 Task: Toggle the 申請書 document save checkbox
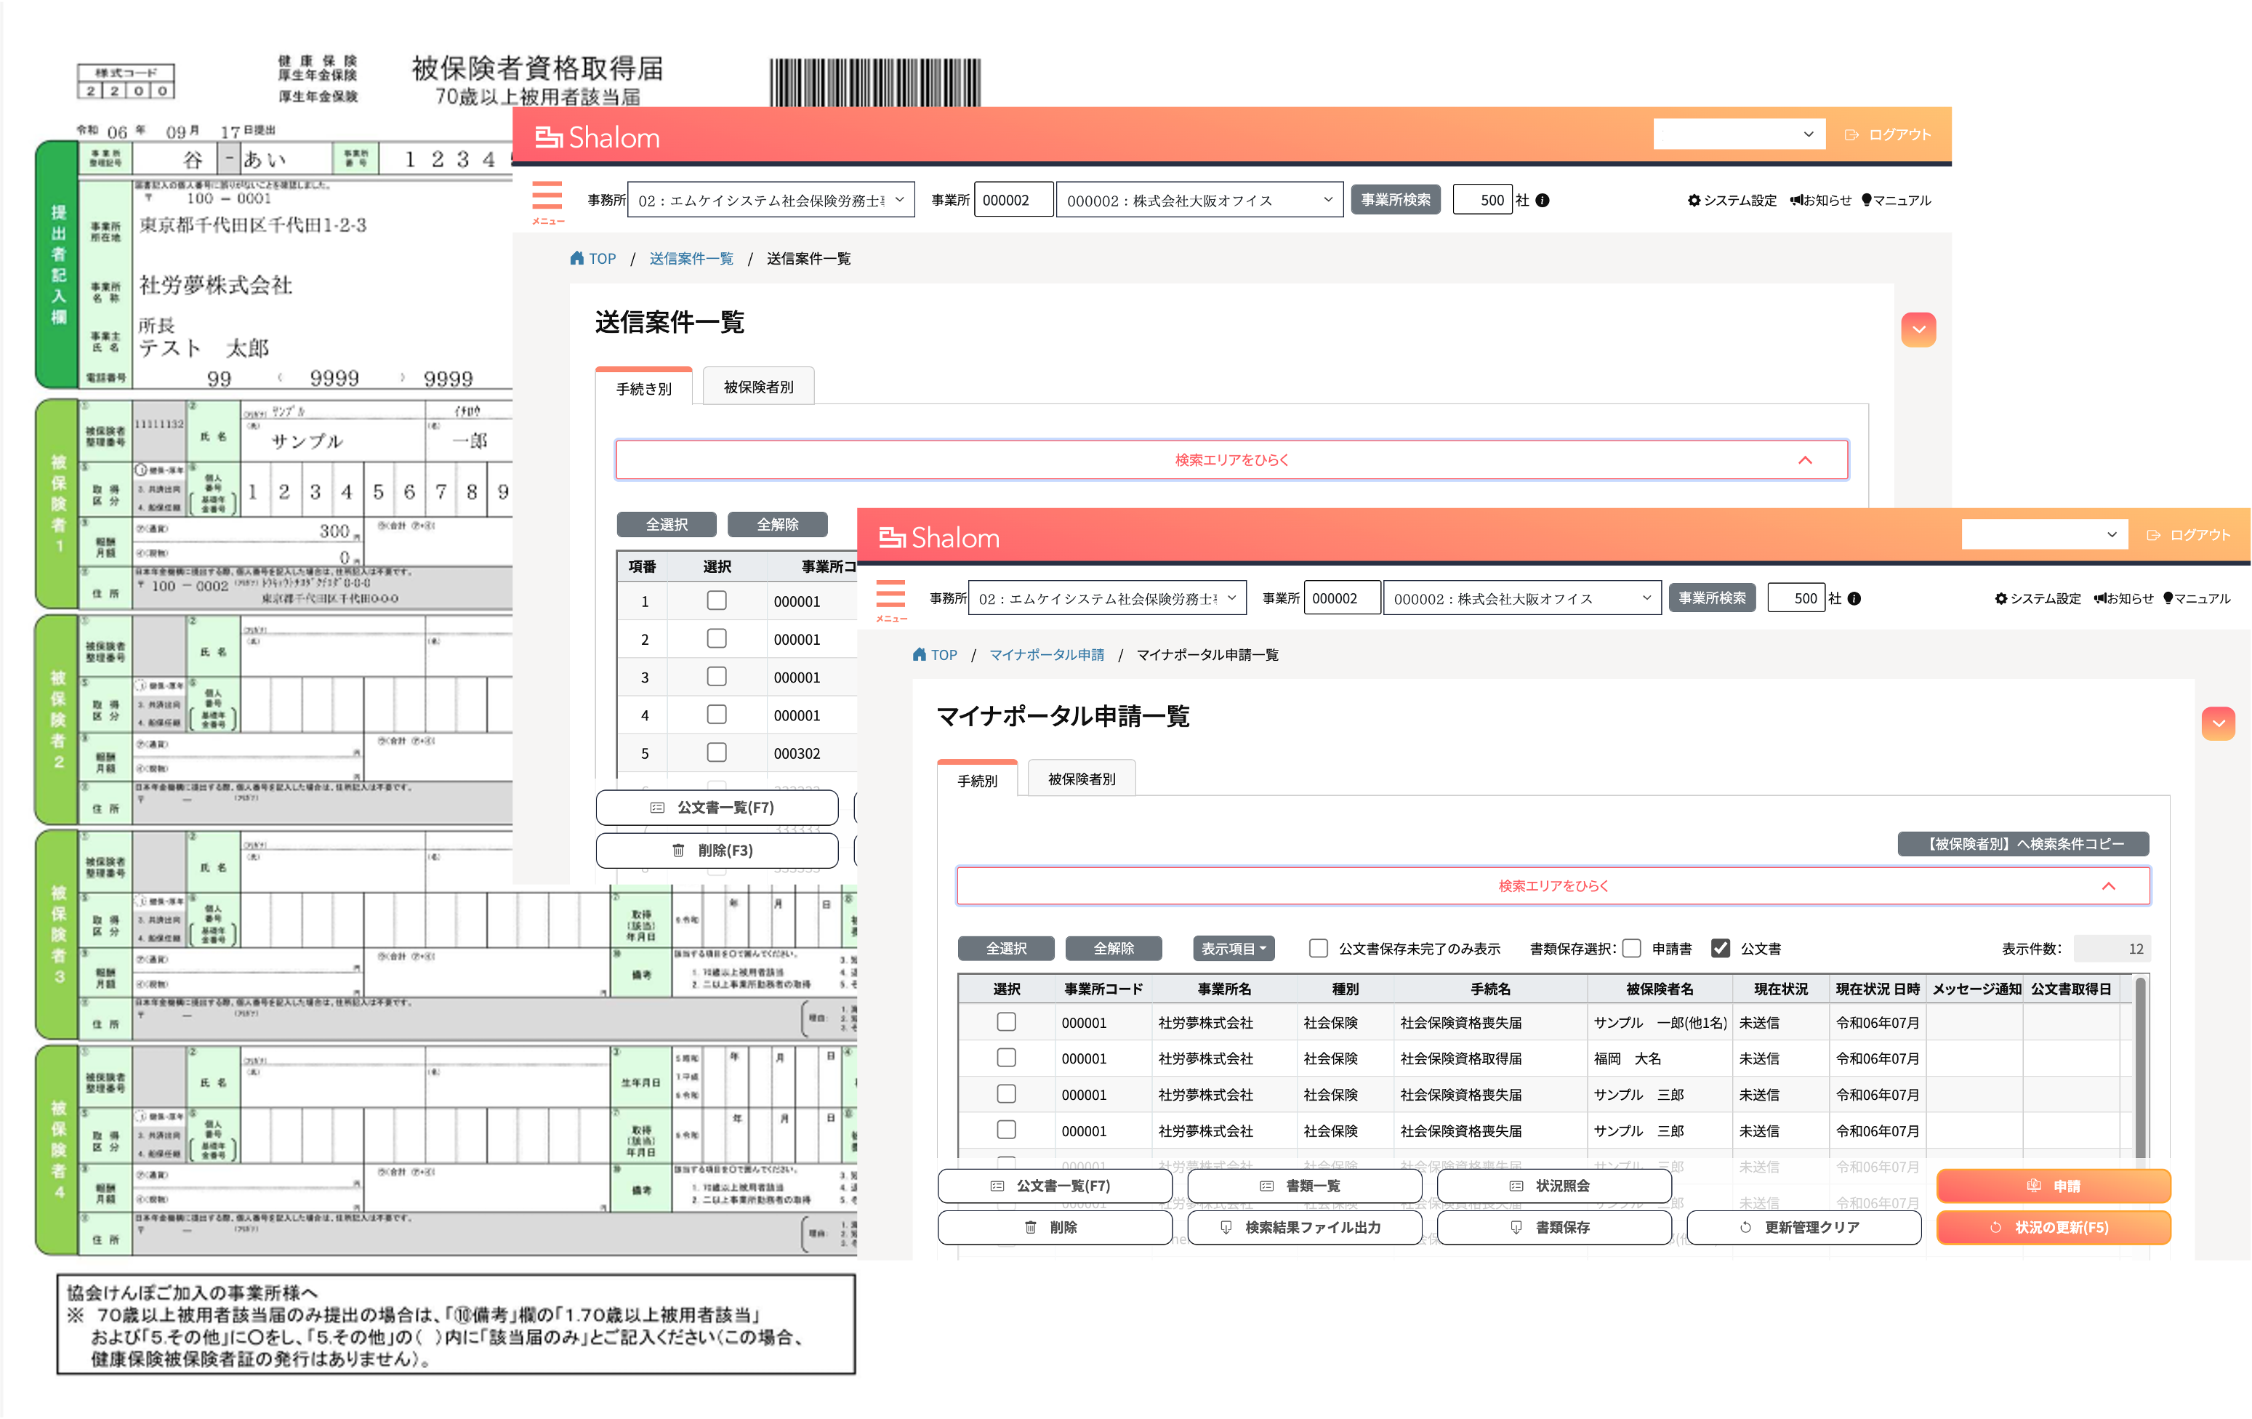tap(1631, 949)
